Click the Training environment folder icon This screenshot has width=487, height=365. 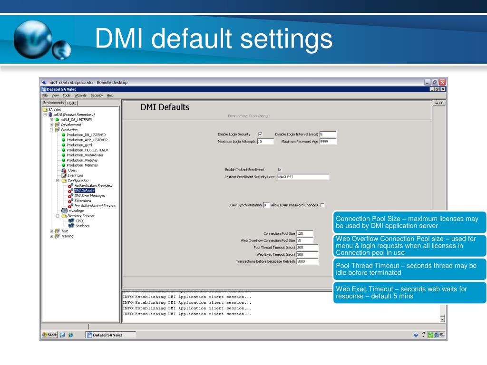(x=58, y=236)
